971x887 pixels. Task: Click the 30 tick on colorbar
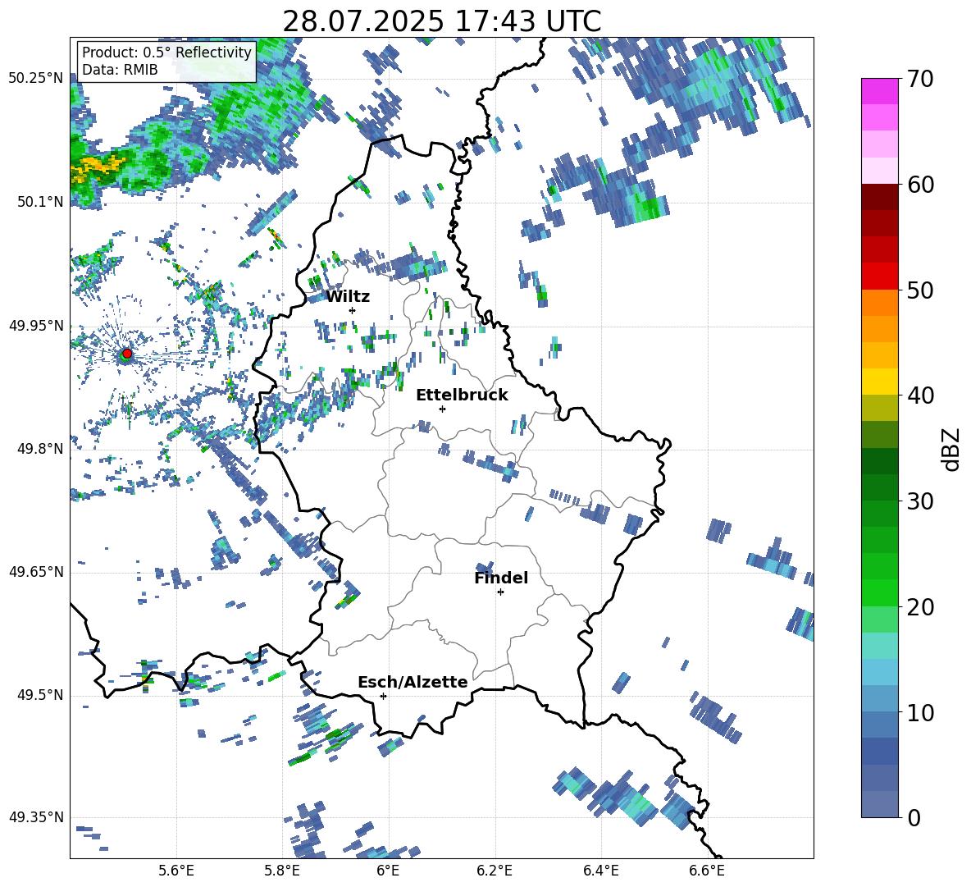[x=920, y=501]
